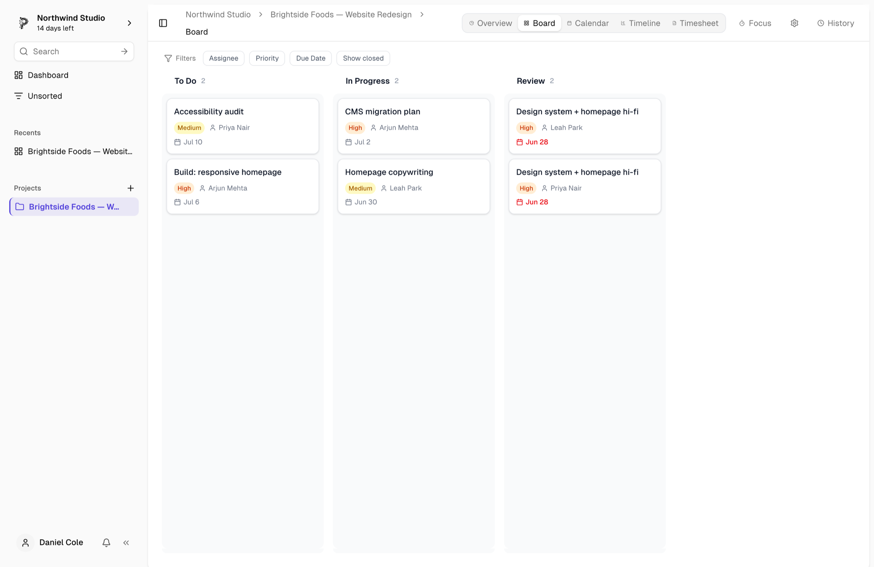This screenshot has height=567, width=874.
Task: Toggle Show closed tasks
Action: coord(363,58)
